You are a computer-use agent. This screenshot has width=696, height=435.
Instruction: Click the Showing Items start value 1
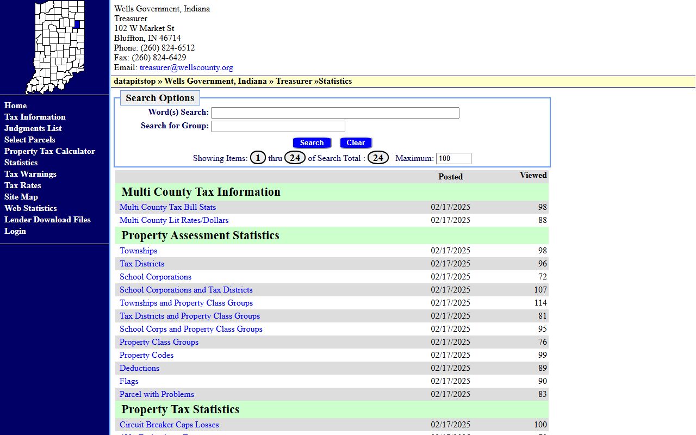click(258, 158)
